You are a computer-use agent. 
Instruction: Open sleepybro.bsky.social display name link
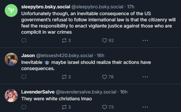tap(46, 7)
